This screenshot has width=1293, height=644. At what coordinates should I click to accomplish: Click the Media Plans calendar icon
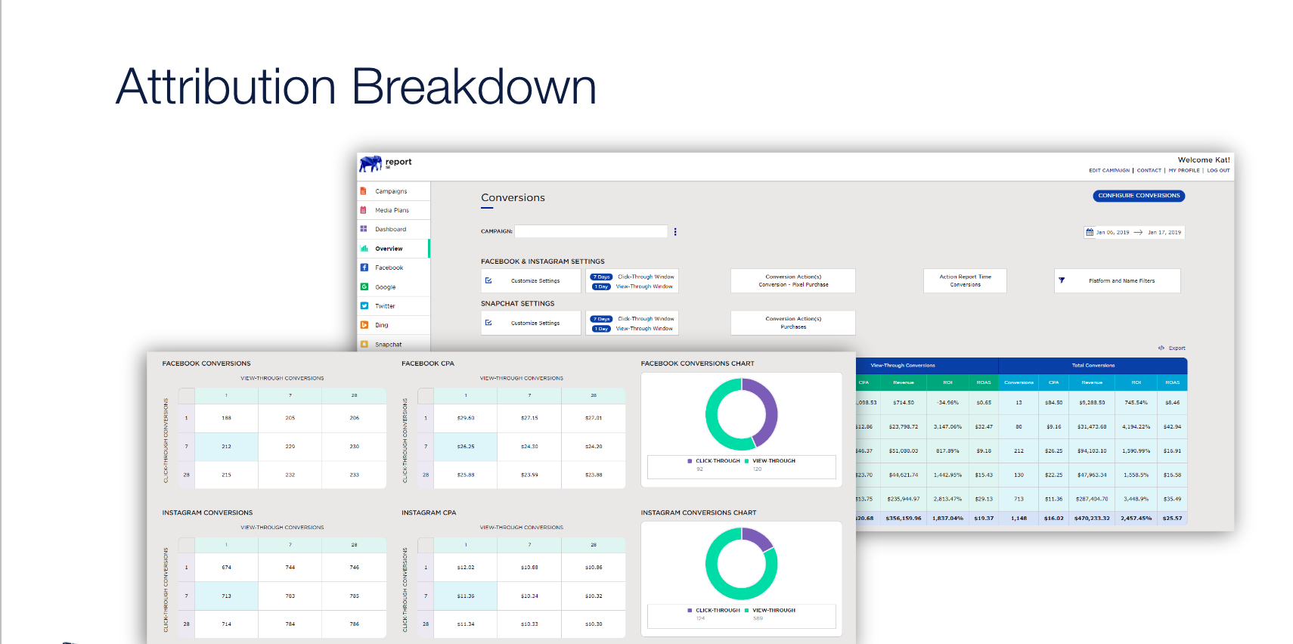click(x=364, y=210)
